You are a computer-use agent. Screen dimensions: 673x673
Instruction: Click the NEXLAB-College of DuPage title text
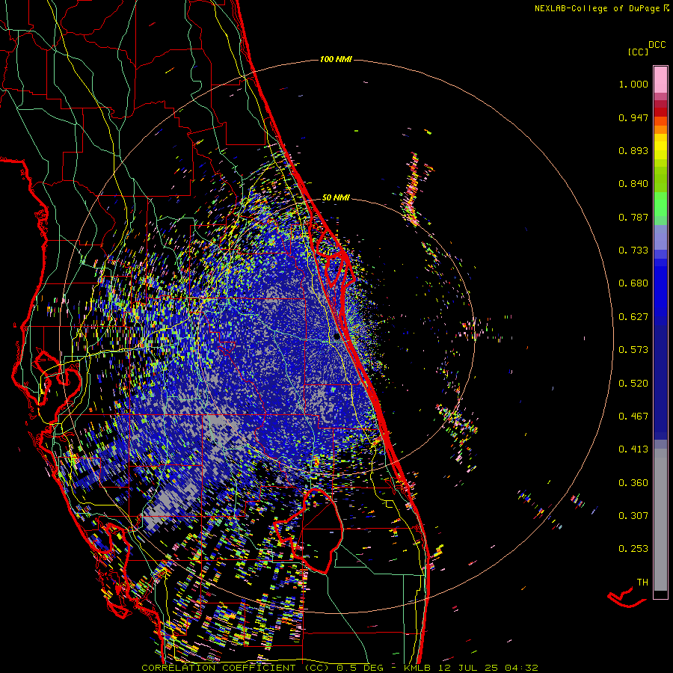(x=597, y=8)
